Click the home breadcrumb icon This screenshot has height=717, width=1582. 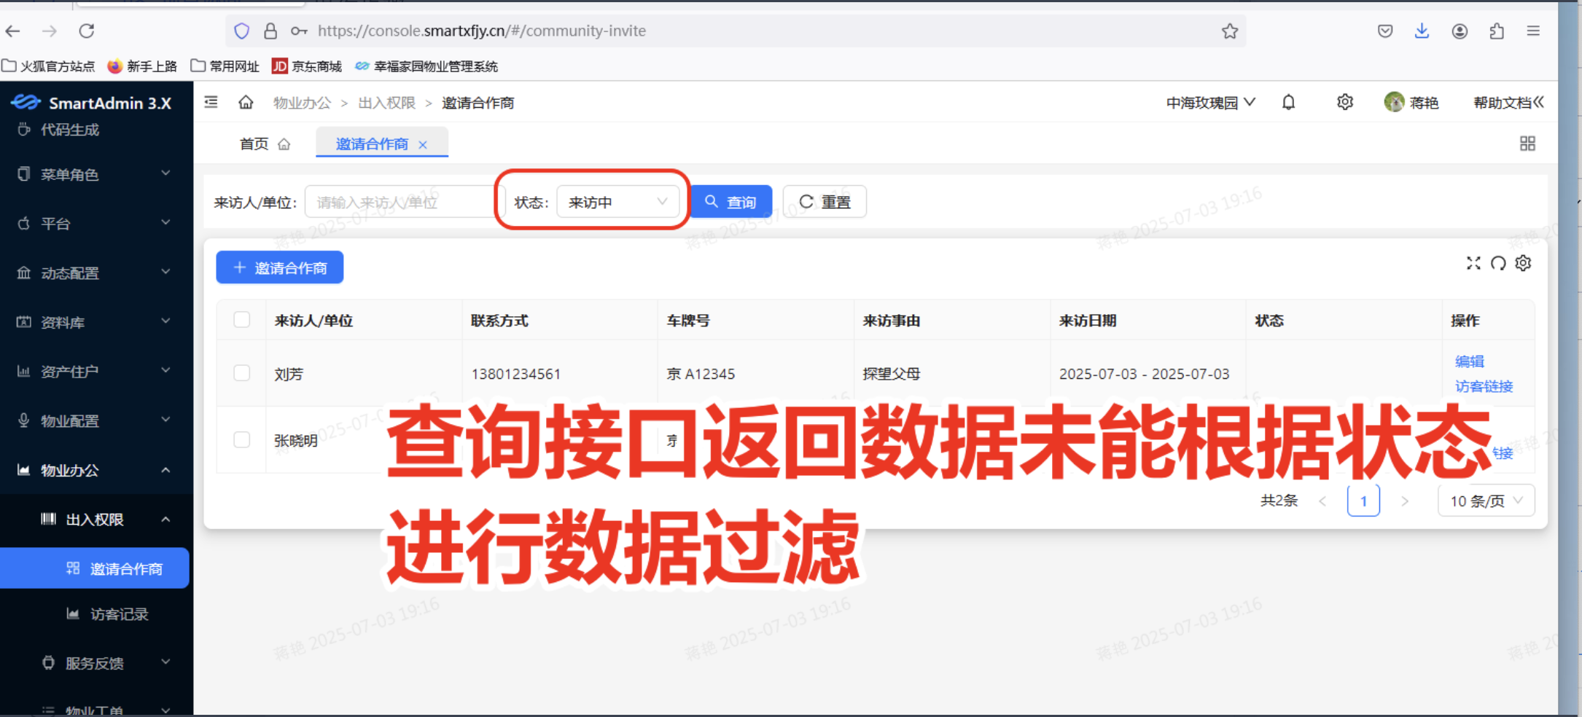pos(246,102)
